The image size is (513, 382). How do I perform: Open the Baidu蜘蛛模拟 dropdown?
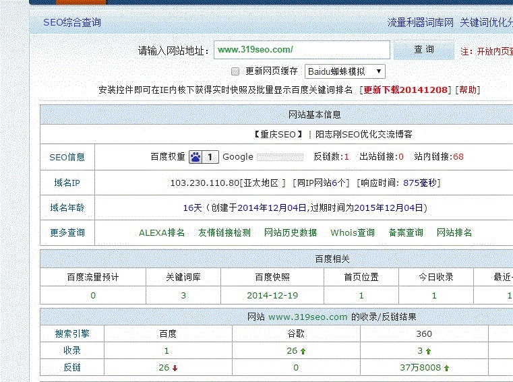(x=345, y=71)
